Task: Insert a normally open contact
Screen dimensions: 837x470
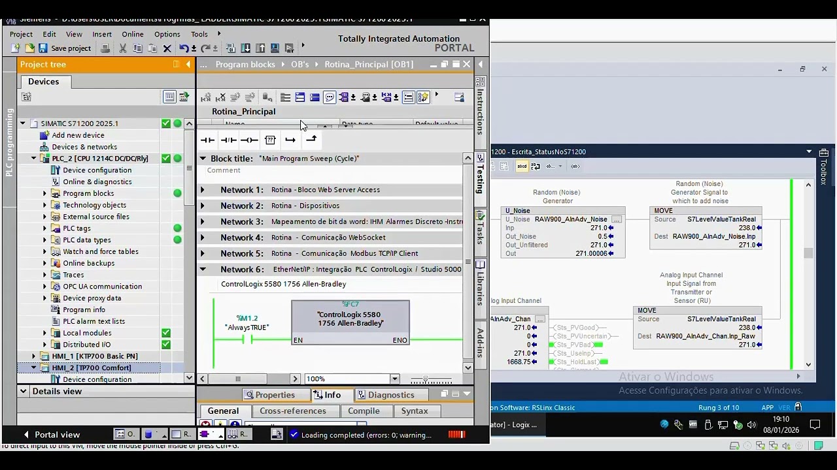Action: (x=207, y=140)
